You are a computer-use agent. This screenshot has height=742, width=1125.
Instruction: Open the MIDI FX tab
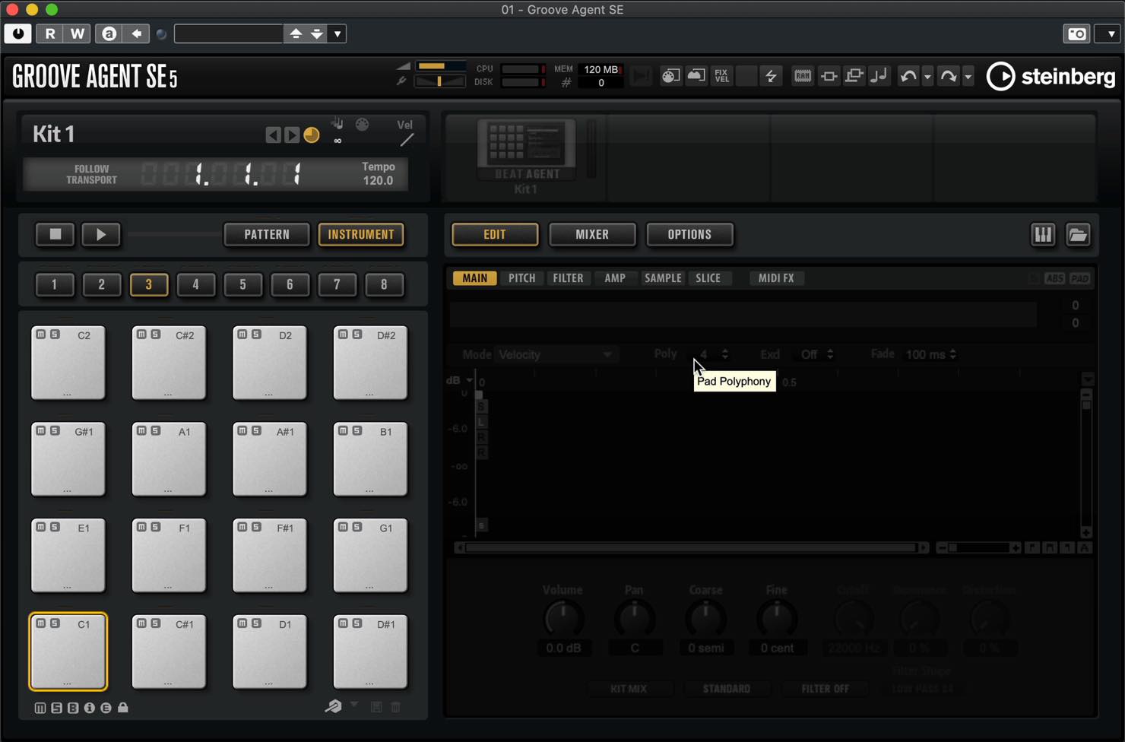(776, 278)
